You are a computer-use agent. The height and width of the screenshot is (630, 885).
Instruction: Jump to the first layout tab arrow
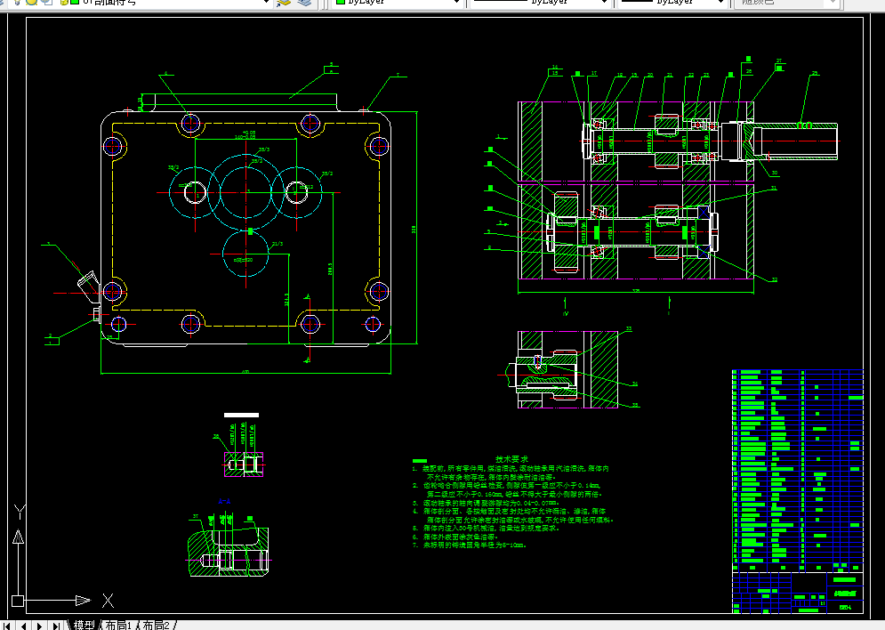point(7,626)
